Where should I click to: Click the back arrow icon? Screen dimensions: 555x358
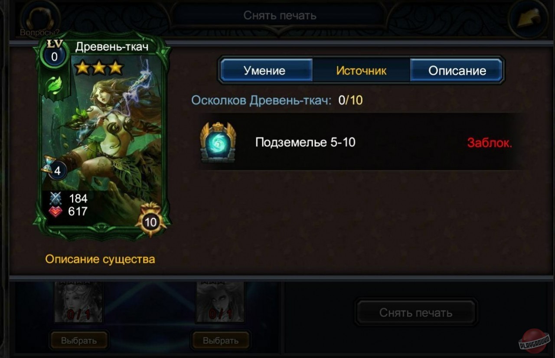(528, 18)
